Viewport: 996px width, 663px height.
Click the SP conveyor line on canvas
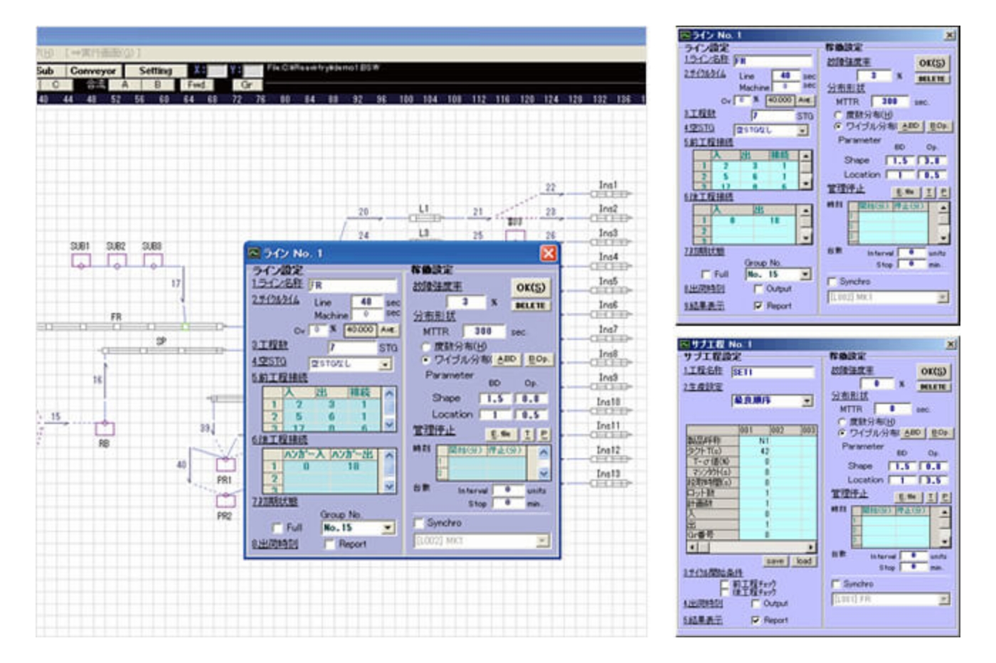(x=164, y=350)
